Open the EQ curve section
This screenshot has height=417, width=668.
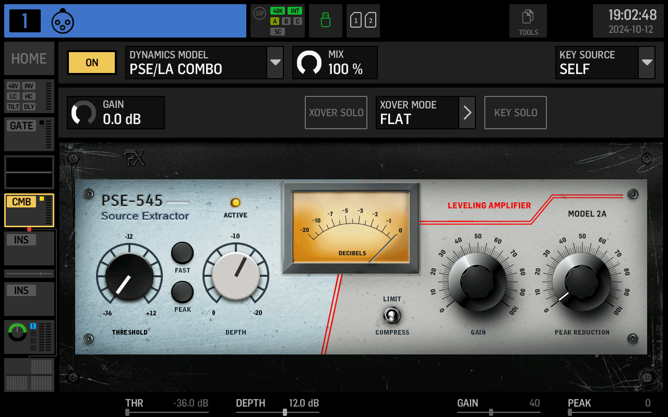click(29, 172)
